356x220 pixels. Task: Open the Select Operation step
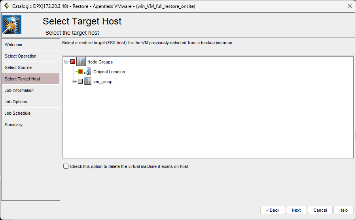(21, 56)
